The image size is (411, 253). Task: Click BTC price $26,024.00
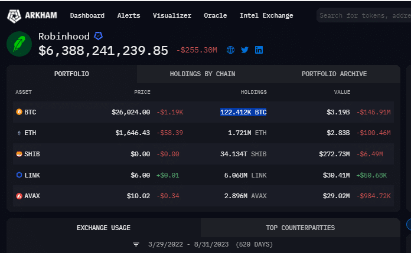tap(131, 112)
